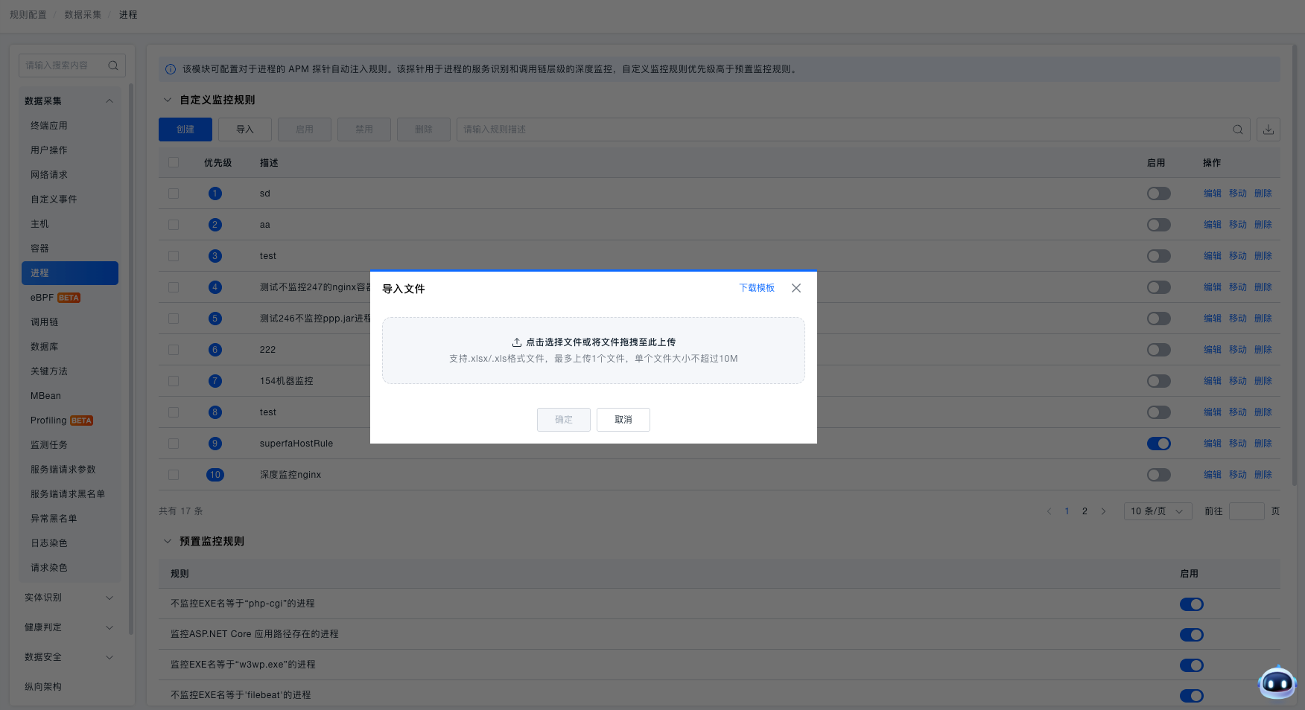The width and height of the screenshot is (1305, 710).
Task: Click 移动 for rule aa
Action: point(1238,225)
